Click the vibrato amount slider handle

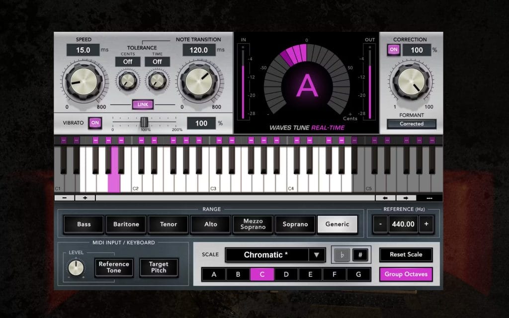(144, 122)
